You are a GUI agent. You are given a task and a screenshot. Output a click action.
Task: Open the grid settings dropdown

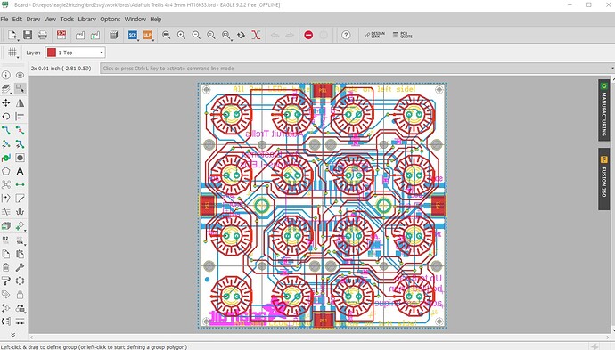coord(18,57)
